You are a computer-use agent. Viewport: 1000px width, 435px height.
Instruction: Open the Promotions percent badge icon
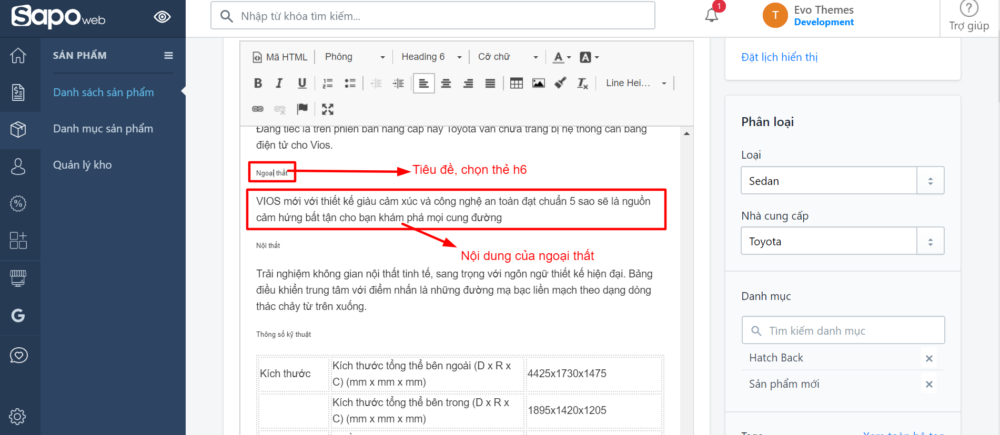coord(18,203)
